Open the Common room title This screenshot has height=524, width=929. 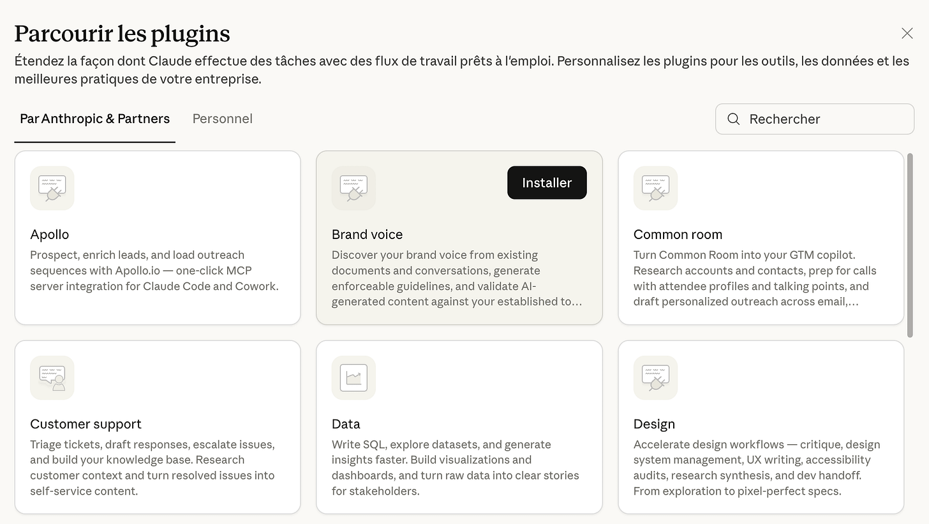click(678, 235)
